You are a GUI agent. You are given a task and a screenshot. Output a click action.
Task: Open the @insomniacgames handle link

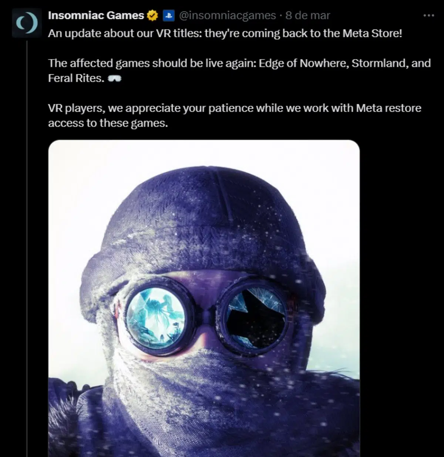[228, 16]
